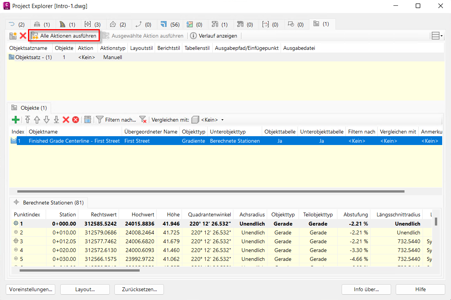Click the Zurücksetzen... button
Viewport: 451px width, 300px height.
click(139, 289)
